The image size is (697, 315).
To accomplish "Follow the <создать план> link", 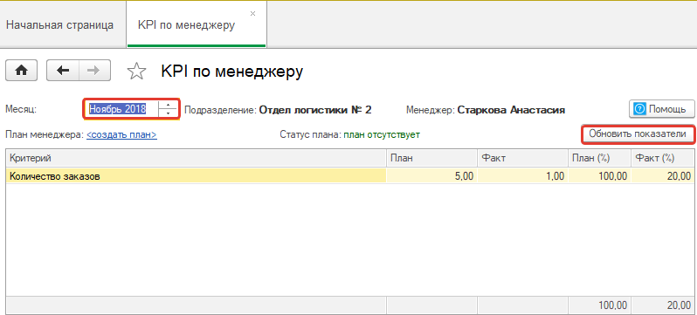I will (x=121, y=134).
